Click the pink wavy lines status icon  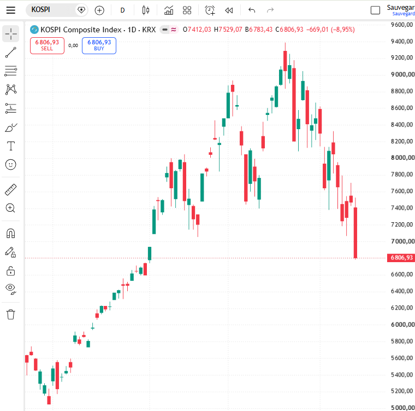click(174, 30)
